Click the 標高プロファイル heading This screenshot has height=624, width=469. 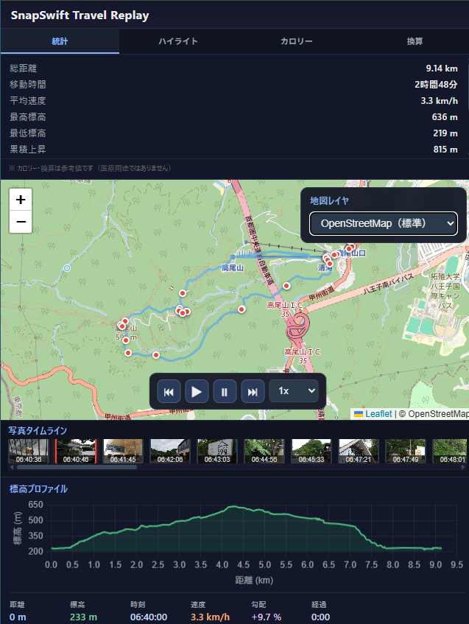click(38, 489)
